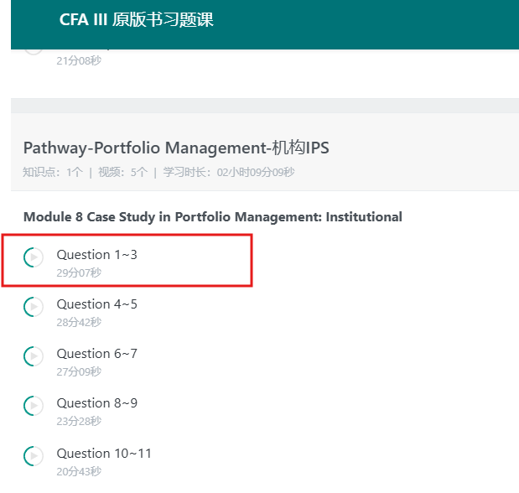
Task: Click the 20分43秒 duration under Question 10~11
Action: [79, 471]
